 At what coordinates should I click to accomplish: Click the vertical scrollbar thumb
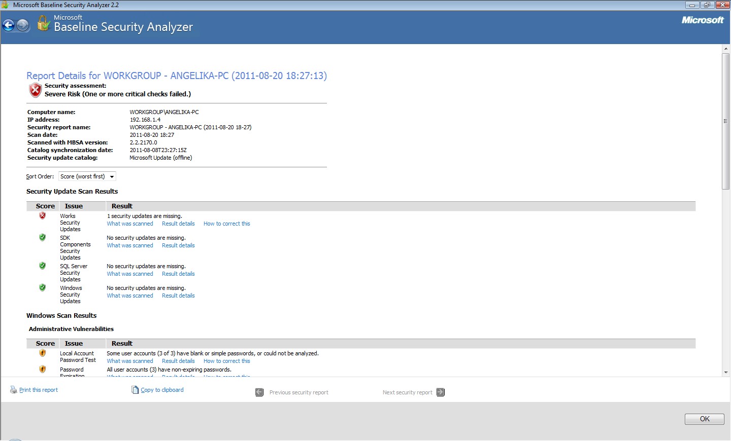tap(726, 121)
